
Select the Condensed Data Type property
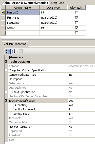(x=38, y=75)
